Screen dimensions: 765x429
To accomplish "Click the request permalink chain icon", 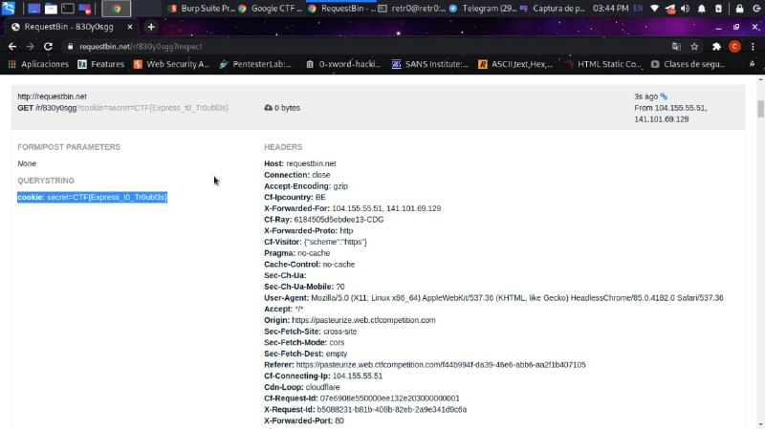I will pos(664,97).
